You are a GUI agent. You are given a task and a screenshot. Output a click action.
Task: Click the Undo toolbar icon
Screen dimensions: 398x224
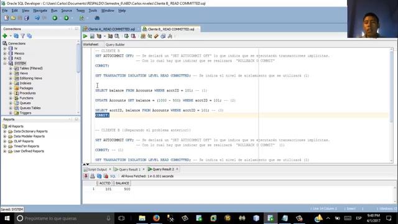[x=37, y=18]
